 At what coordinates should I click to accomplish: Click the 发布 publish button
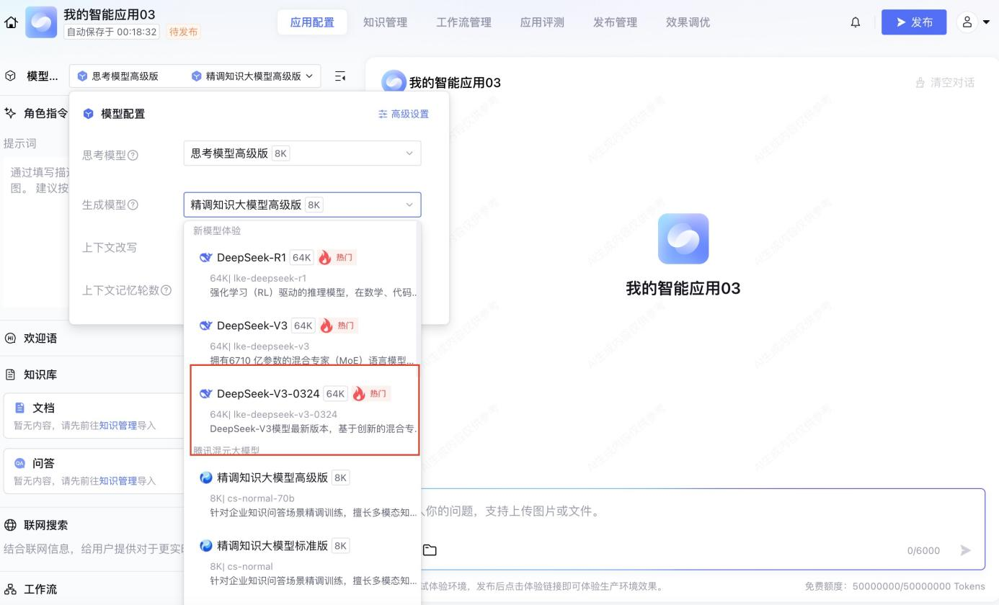(914, 22)
